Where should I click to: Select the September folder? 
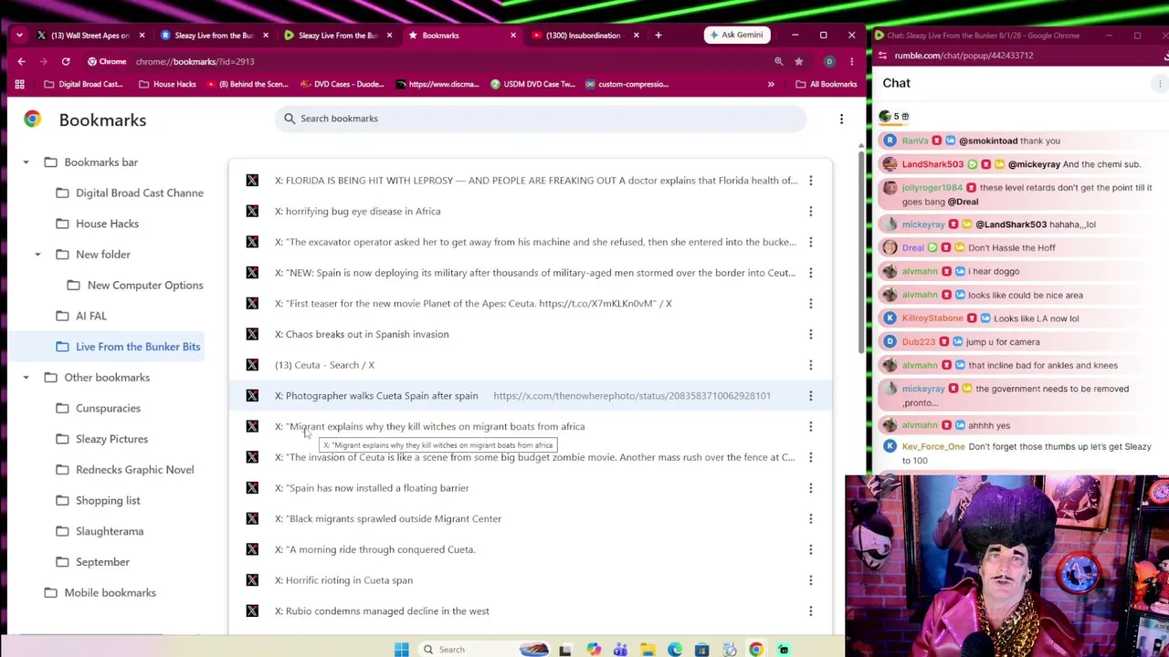(92, 562)
